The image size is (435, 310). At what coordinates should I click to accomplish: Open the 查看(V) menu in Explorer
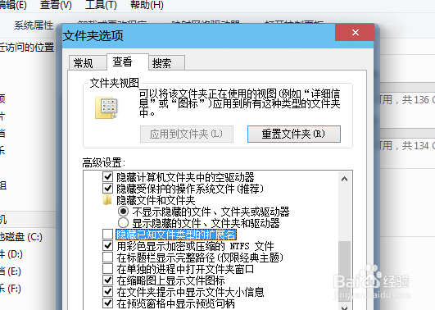56,5
